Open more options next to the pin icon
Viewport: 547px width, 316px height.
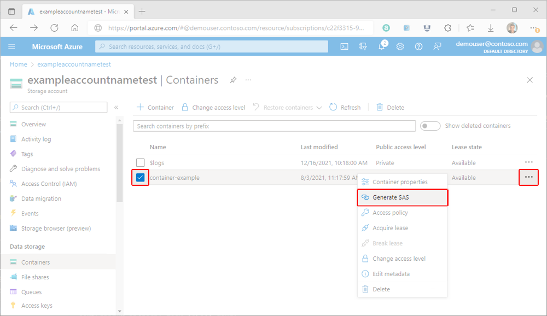point(248,80)
